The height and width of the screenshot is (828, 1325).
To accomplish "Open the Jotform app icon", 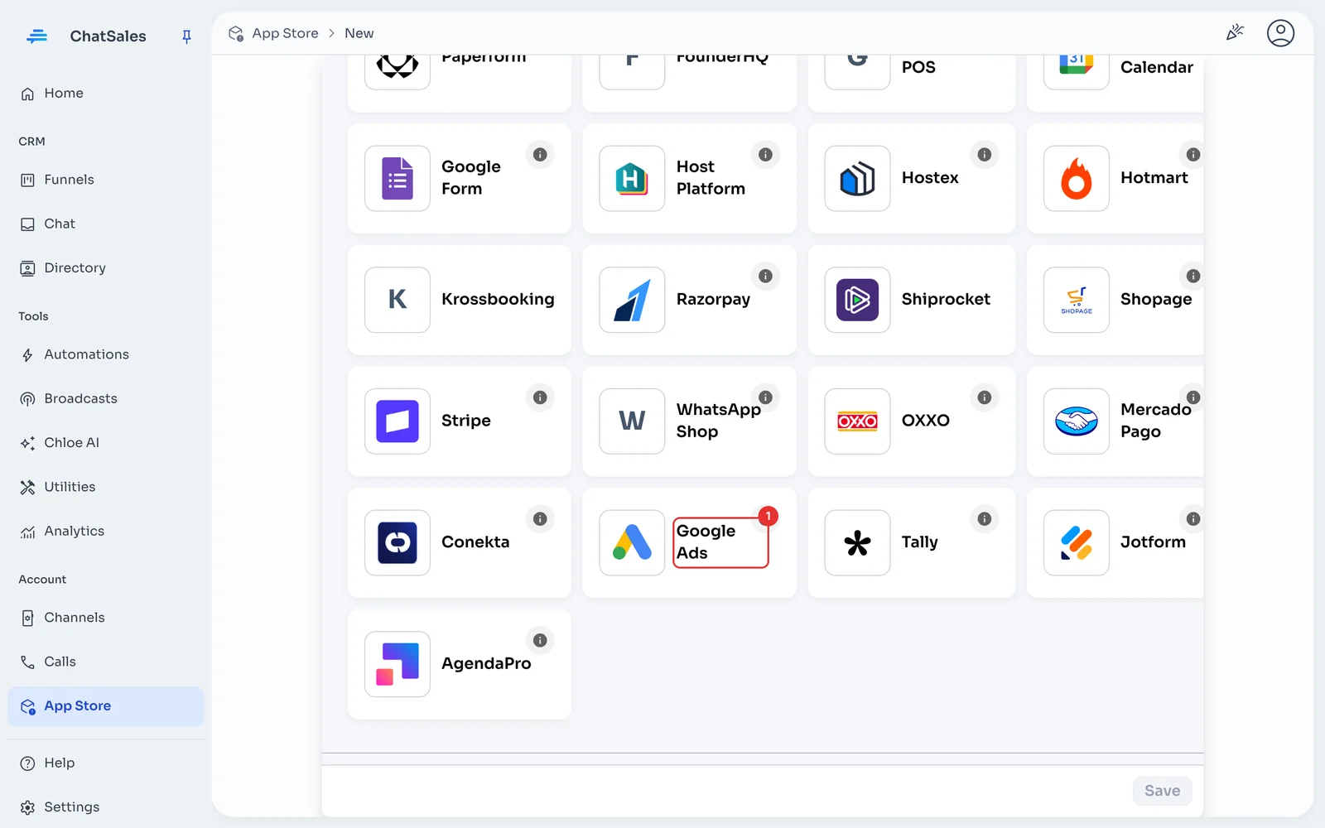I will [1076, 542].
